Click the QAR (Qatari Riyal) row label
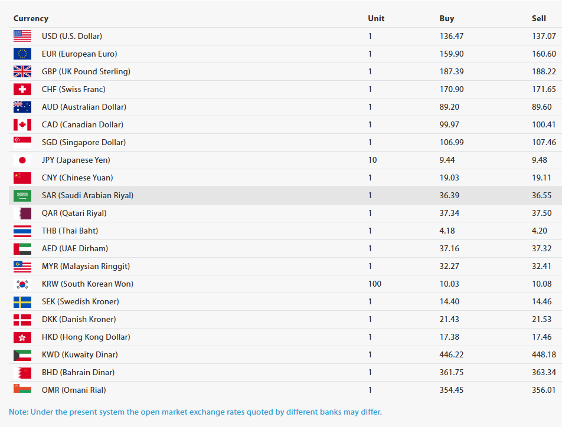562x427 pixels. pos(74,213)
